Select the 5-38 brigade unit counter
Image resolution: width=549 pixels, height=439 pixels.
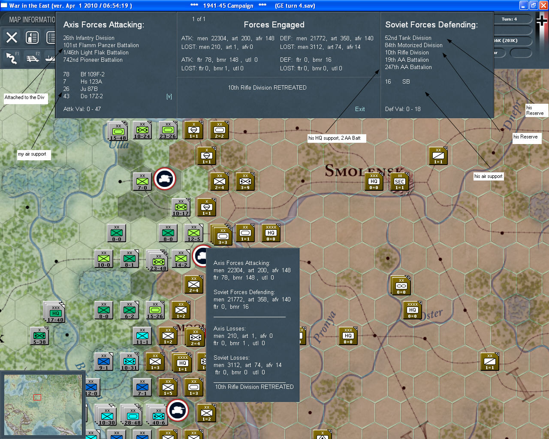[x=39, y=336]
